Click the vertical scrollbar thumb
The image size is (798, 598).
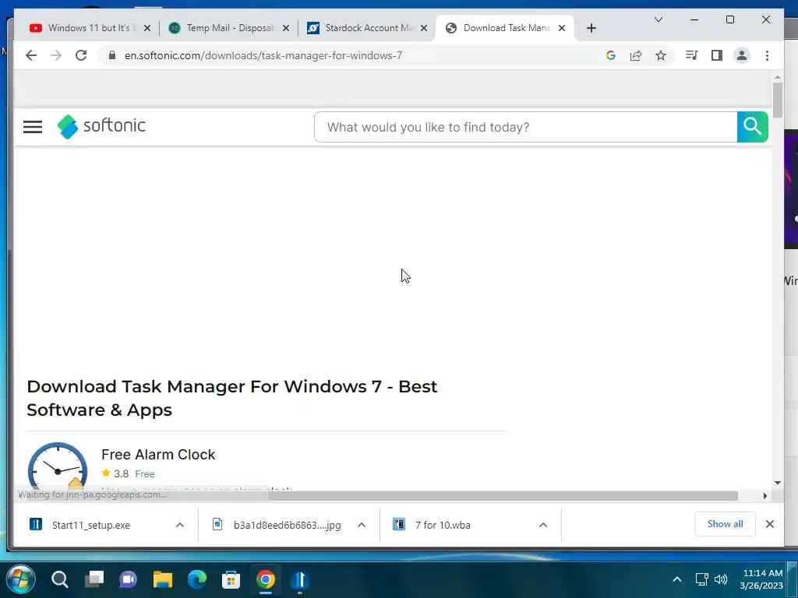[x=777, y=100]
